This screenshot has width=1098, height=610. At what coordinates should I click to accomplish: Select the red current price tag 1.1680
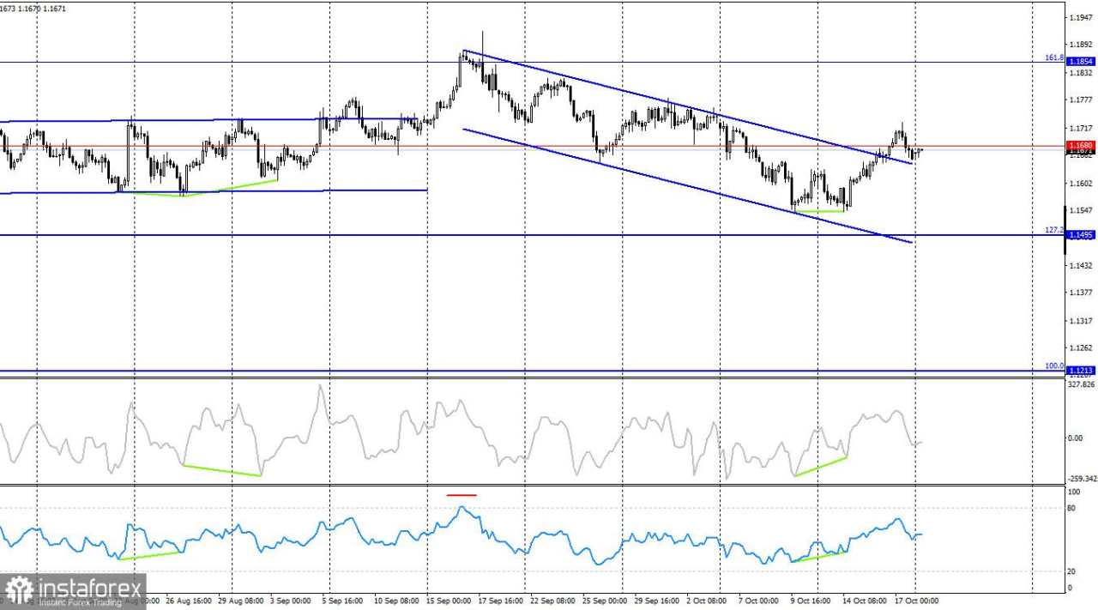(x=1079, y=146)
